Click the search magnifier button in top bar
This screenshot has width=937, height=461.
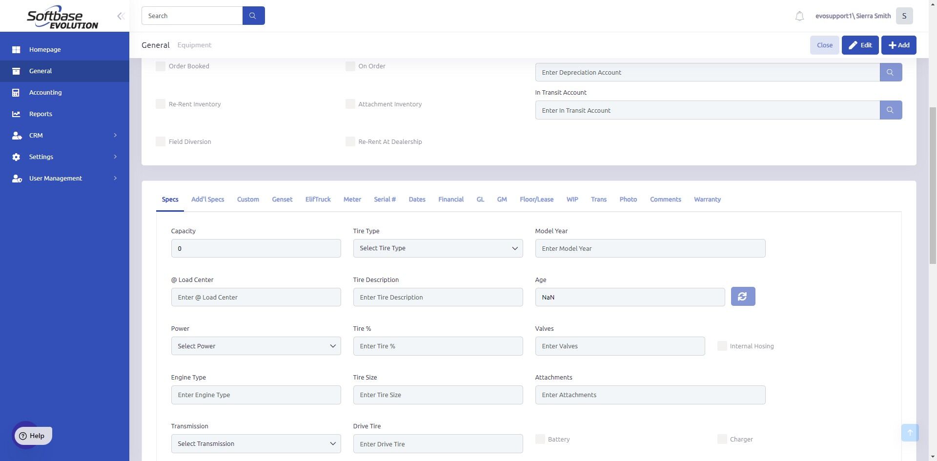click(253, 16)
